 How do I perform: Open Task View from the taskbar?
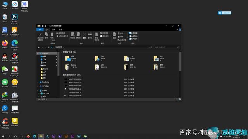22,136
